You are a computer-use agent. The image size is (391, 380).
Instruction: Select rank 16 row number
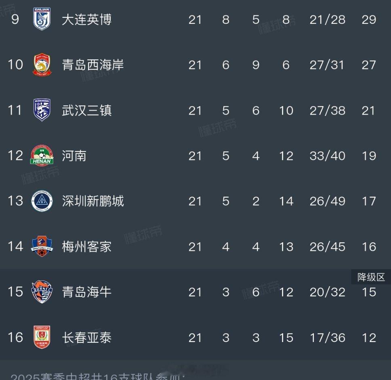point(15,337)
